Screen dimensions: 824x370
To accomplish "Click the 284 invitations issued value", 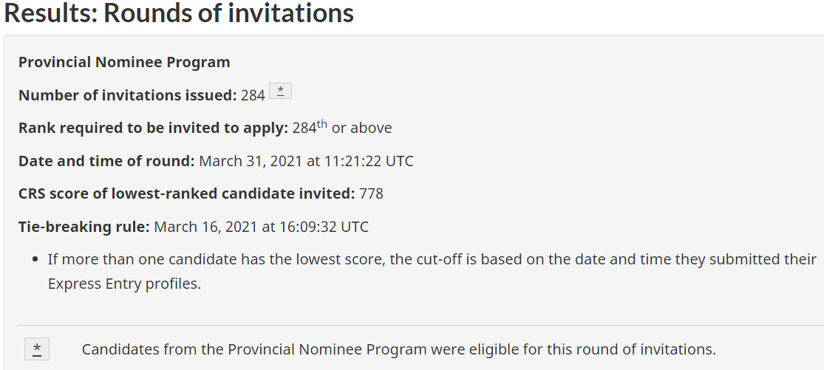I will point(253,95).
